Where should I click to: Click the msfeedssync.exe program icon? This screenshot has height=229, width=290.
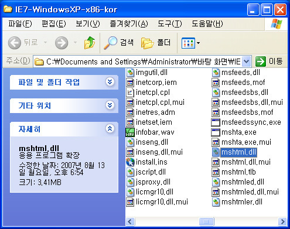tap(216, 122)
